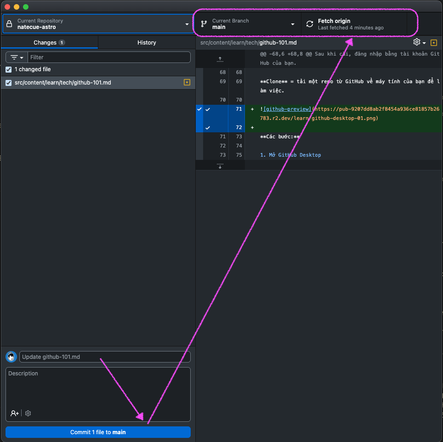The height and width of the screenshot is (442, 443).
Task: Expand diff upward with the top arrow
Action: point(220,59)
